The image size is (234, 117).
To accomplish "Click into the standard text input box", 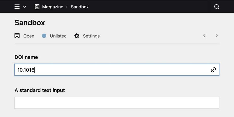I will point(117,103).
